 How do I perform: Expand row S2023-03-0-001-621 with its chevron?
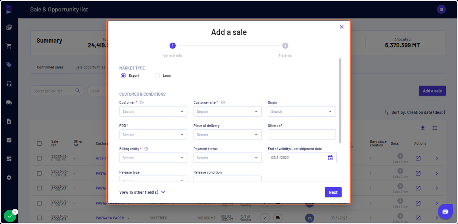coord(437,158)
